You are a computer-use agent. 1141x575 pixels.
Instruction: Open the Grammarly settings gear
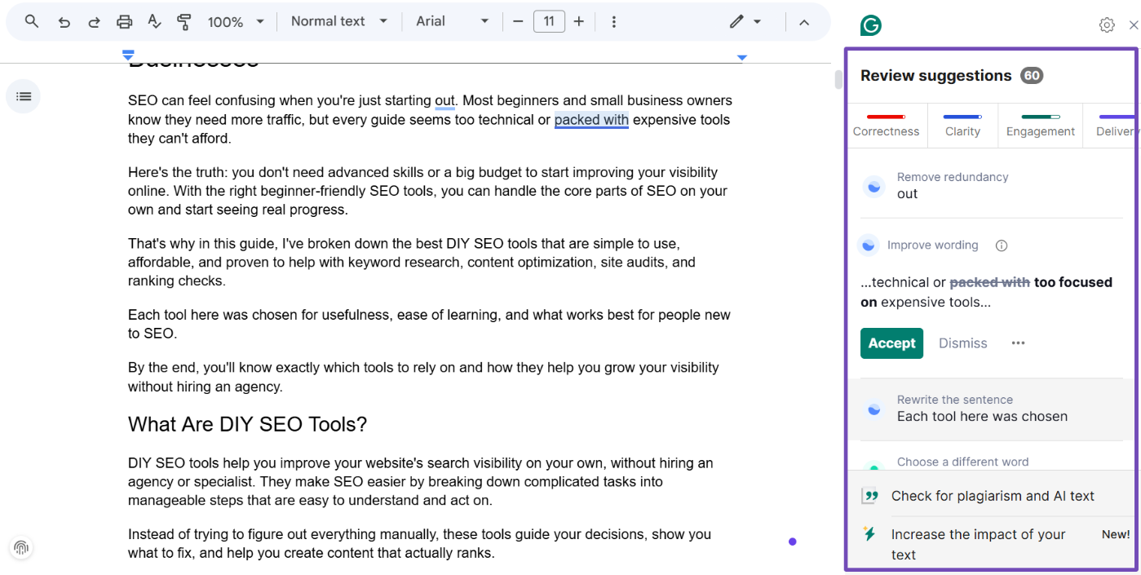click(1106, 25)
